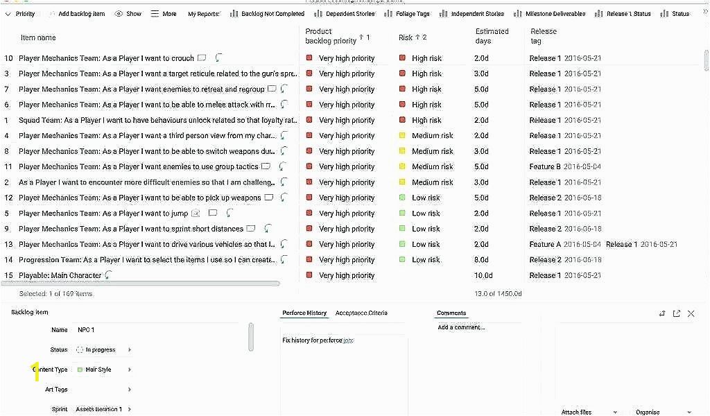710x416 pixels.
Task: Close the backlog item details panel
Action: pos(691,313)
